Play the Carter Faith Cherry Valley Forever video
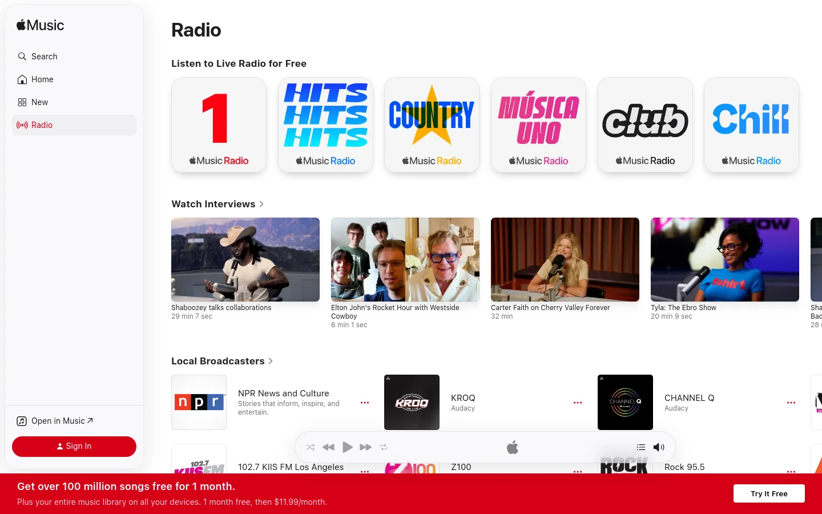Screen dimensions: 822x514 (x=565, y=259)
